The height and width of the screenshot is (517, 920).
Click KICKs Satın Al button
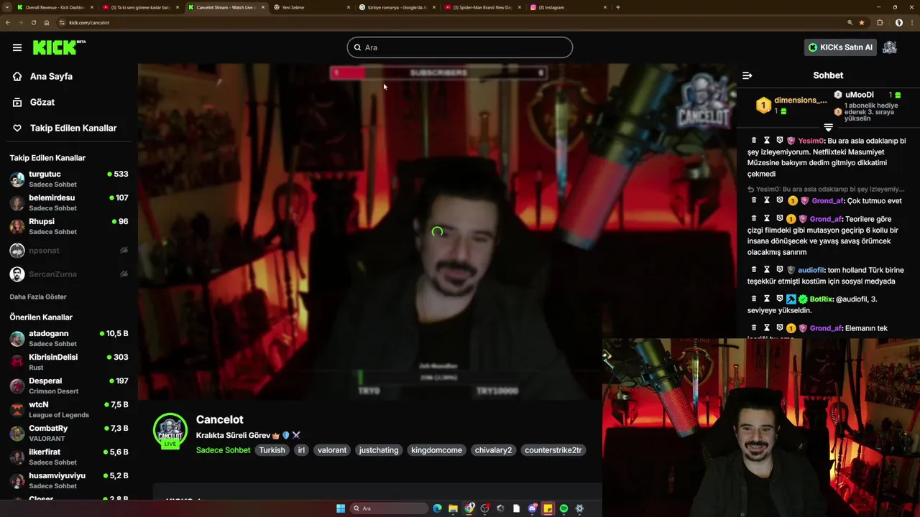point(840,47)
